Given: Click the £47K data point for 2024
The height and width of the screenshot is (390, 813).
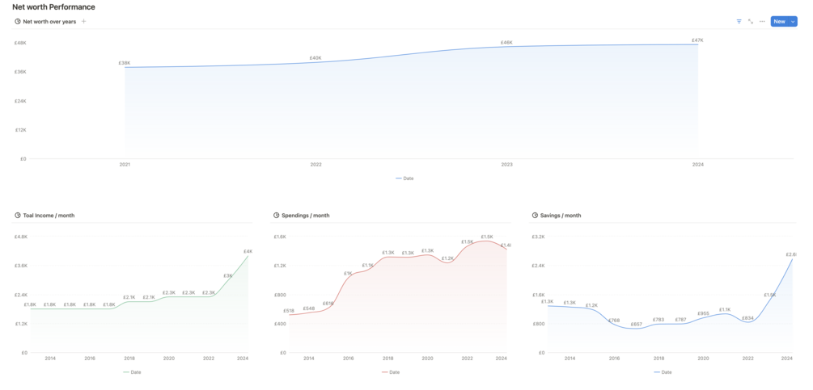Looking at the screenshot, I should [697, 44].
